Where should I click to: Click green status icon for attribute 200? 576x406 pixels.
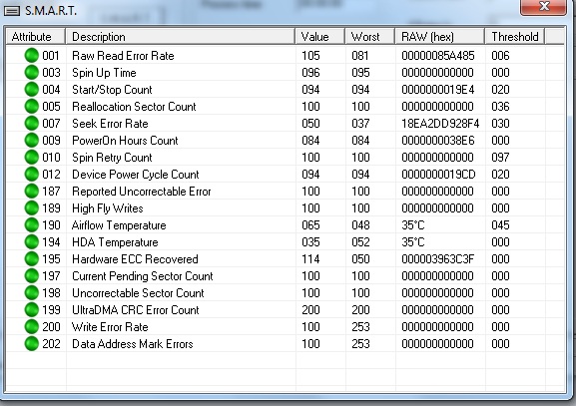(x=32, y=327)
